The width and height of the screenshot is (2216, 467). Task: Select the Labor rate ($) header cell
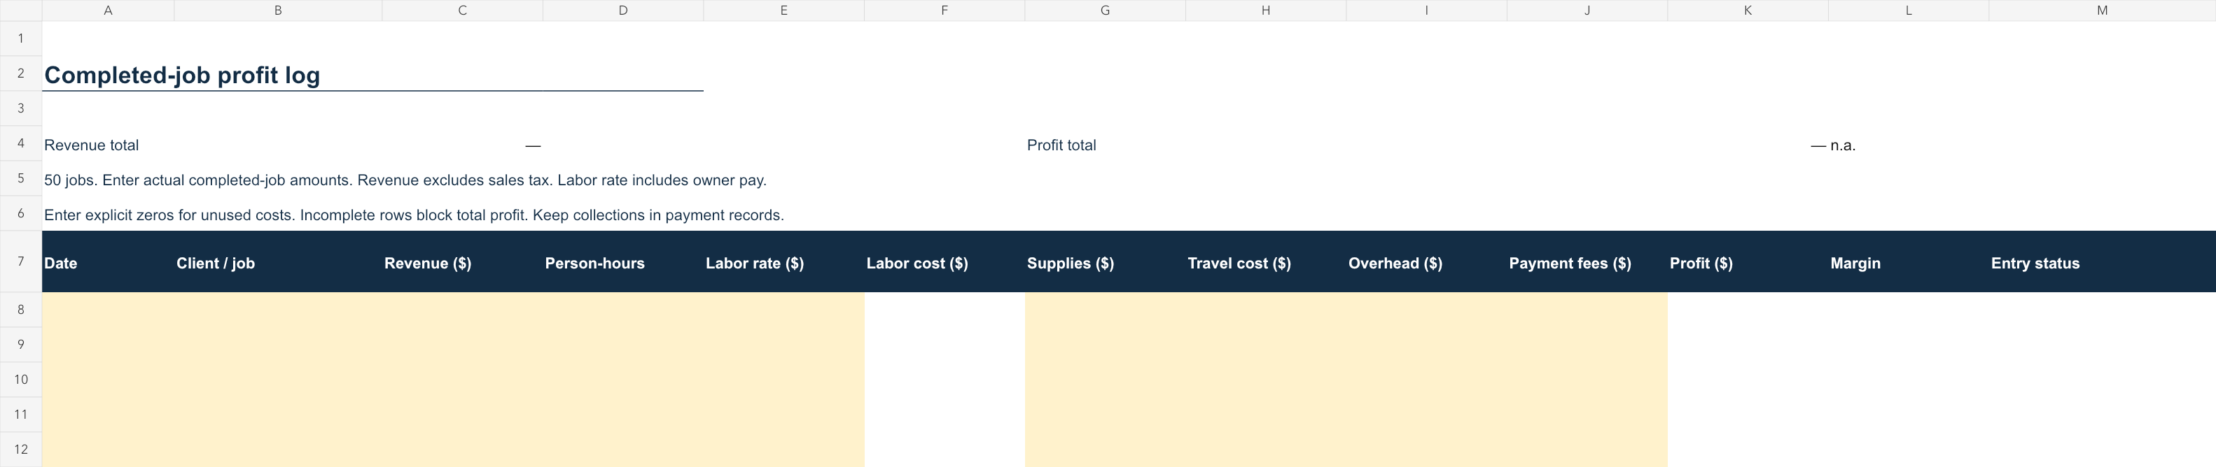click(x=783, y=263)
